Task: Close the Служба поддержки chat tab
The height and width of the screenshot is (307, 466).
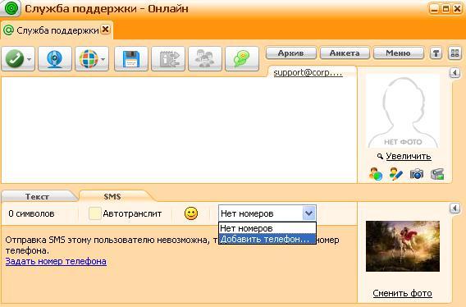Action: click(106, 30)
